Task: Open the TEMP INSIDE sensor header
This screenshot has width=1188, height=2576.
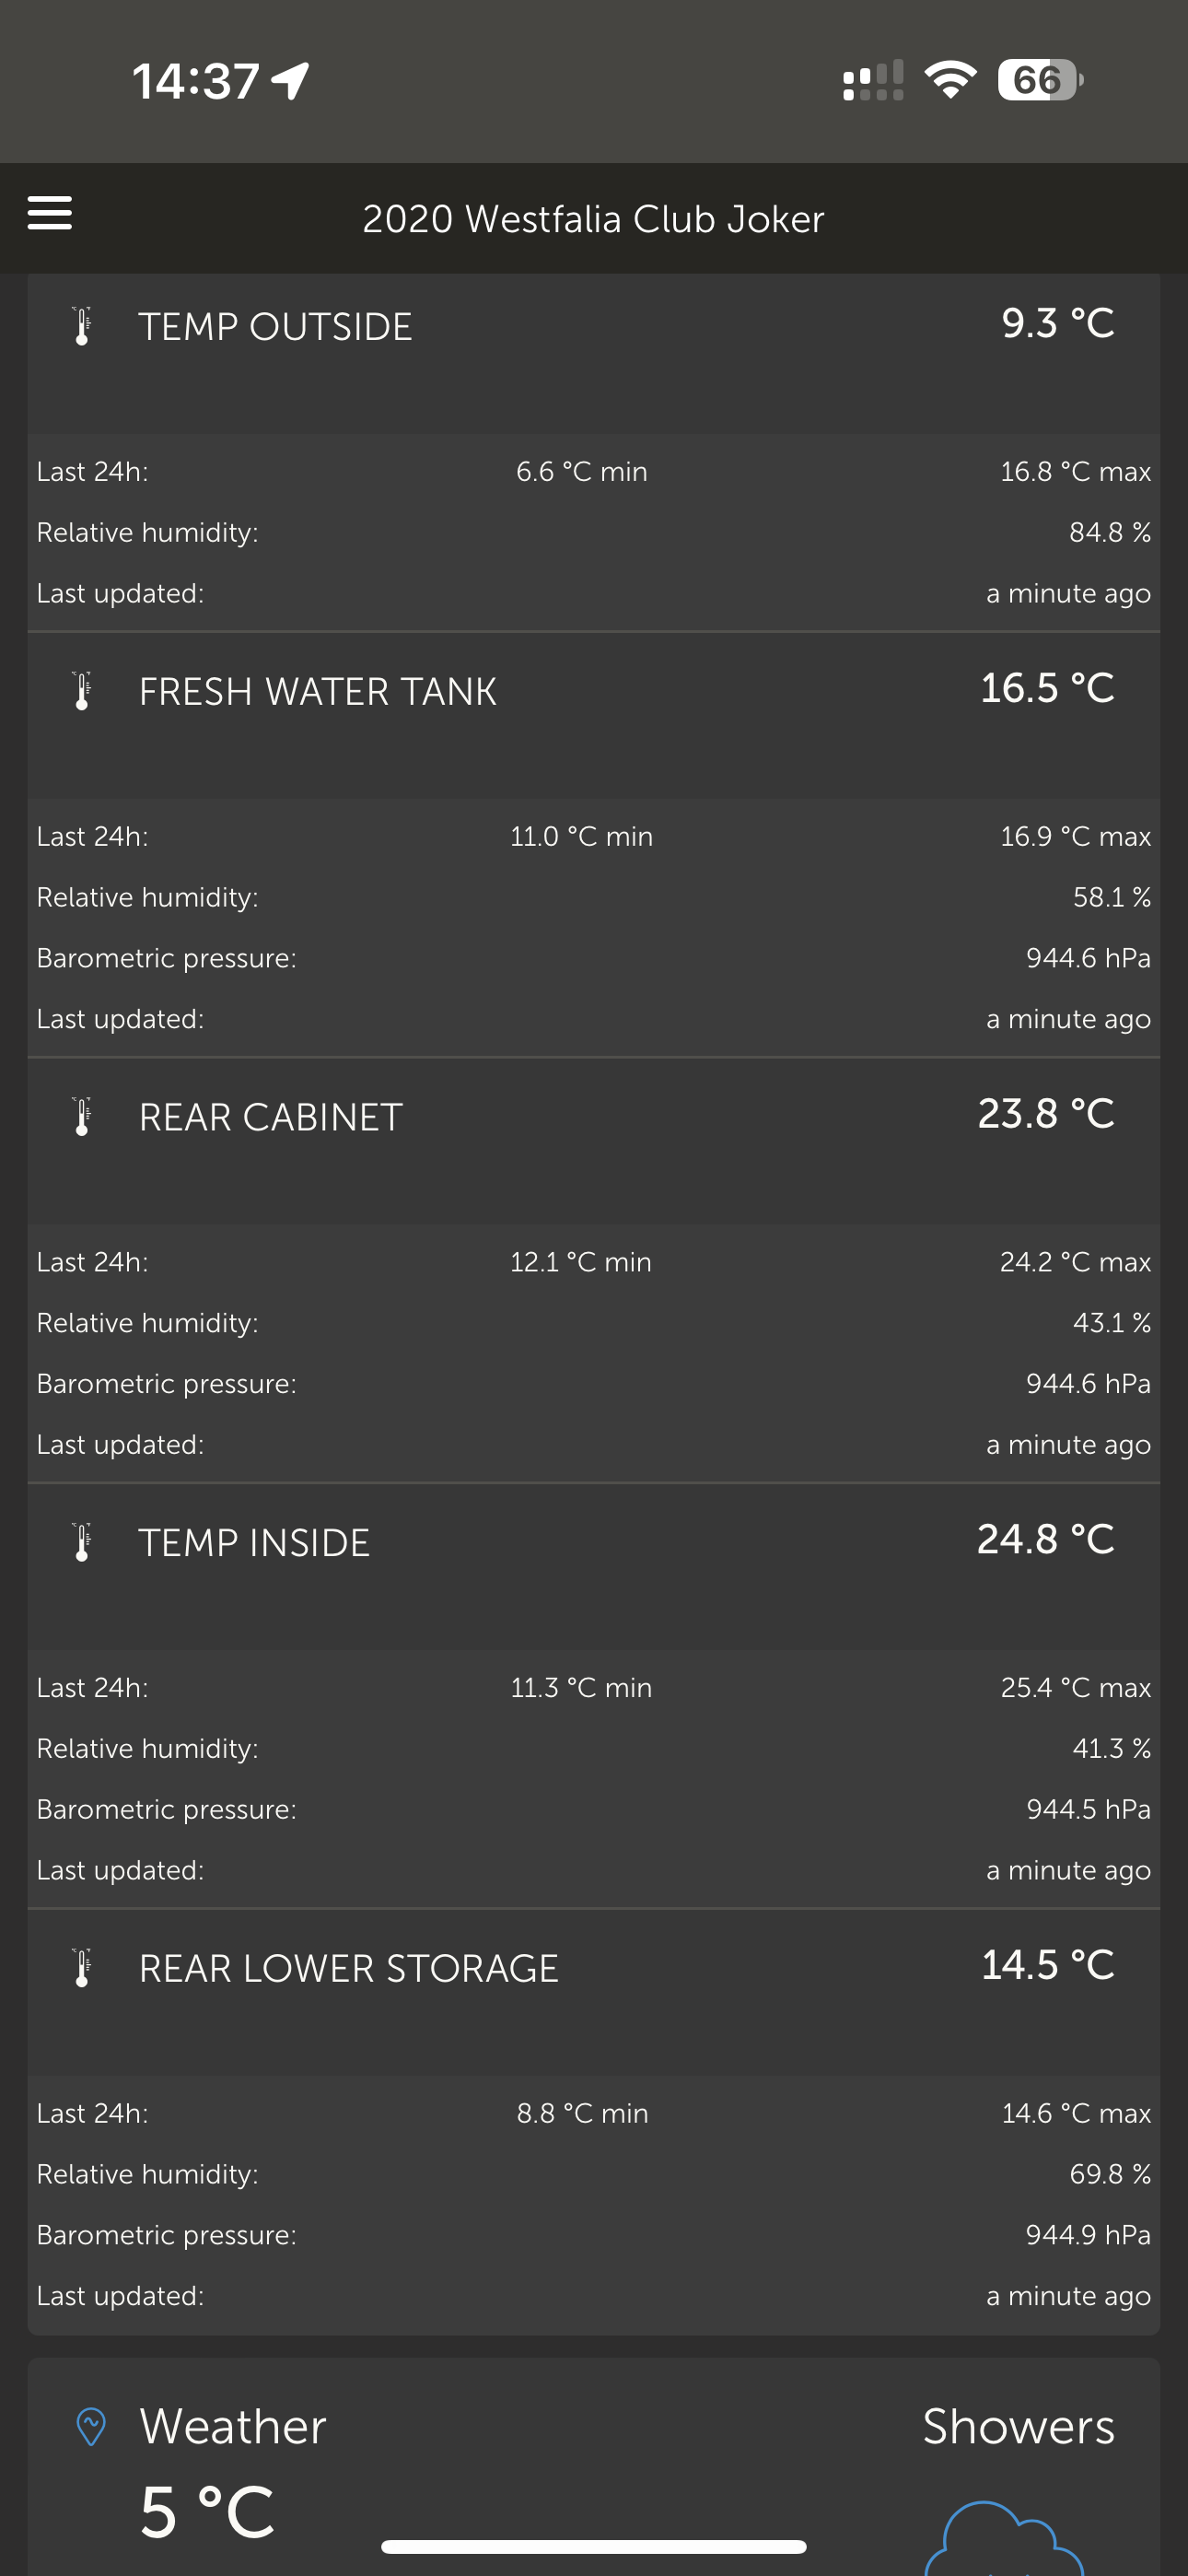Action: click(594, 1567)
